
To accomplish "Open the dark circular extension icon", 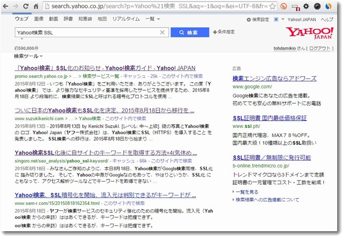I will 317,6.
